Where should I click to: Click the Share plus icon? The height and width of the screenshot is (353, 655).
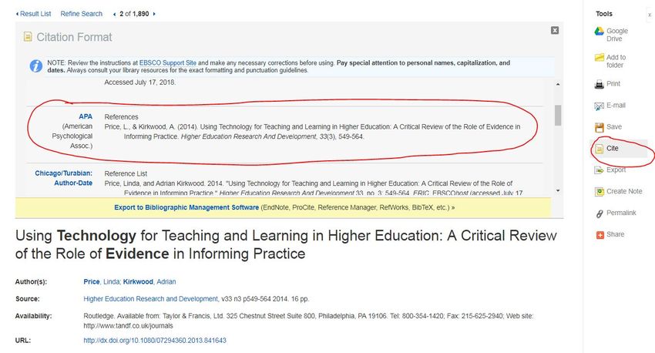(x=600, y=235)
